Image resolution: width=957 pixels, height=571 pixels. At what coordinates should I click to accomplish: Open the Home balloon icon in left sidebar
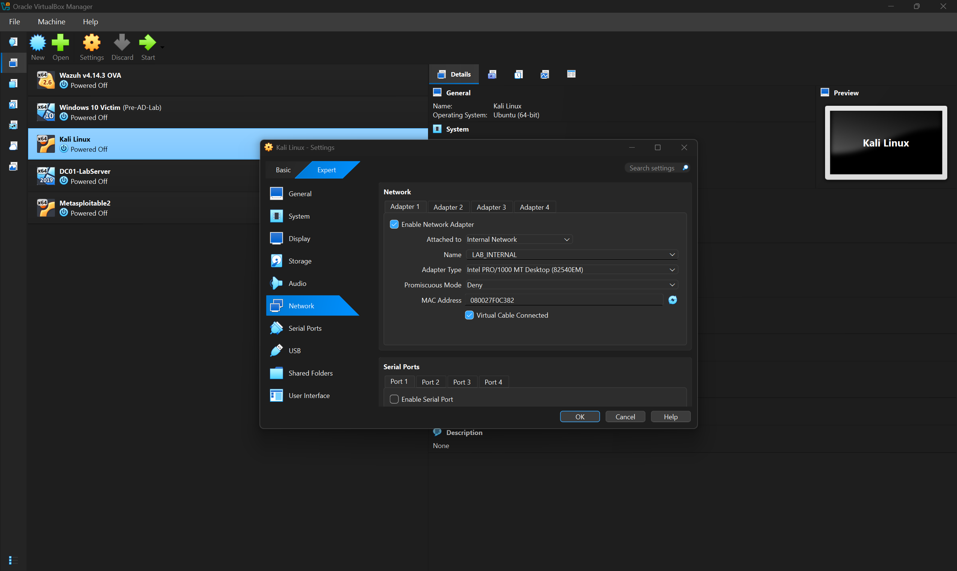tap(13, 41)
